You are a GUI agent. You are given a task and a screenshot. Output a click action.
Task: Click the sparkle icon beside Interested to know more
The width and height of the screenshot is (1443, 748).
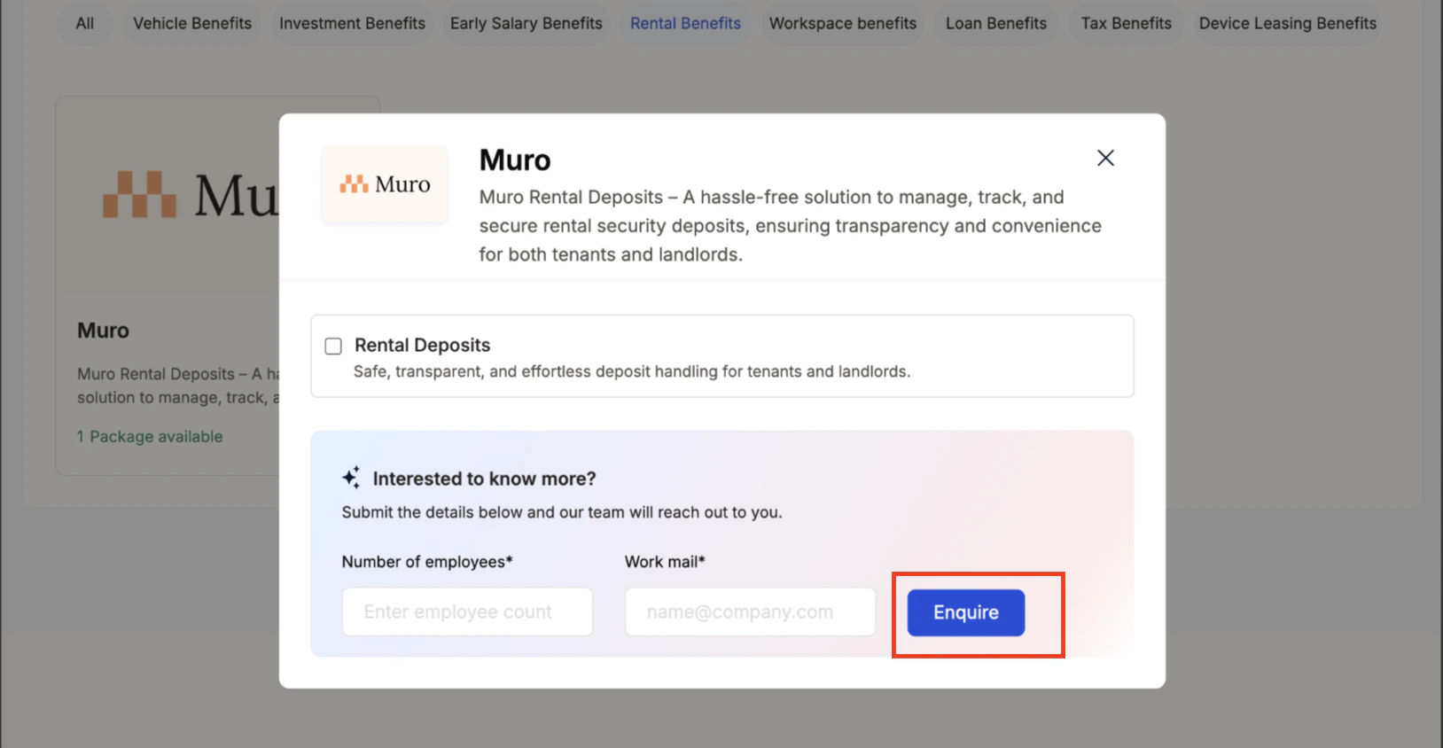click(x=351, y=478)
